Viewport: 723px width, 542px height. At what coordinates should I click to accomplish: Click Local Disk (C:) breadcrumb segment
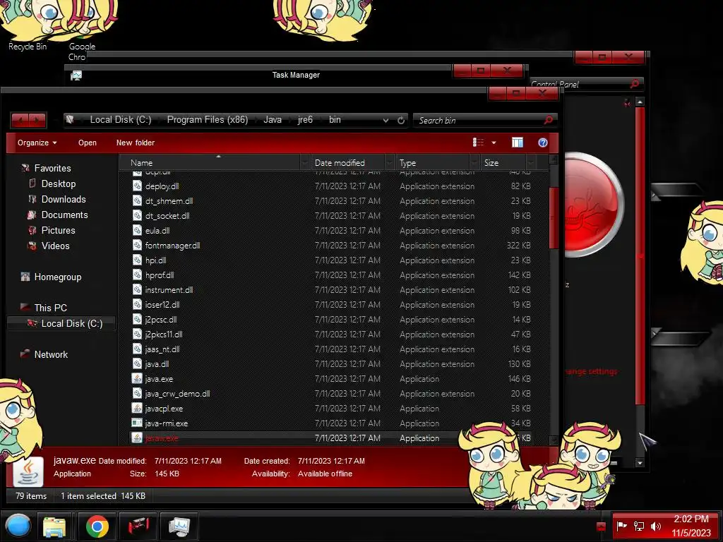click(x=120, y=120)
